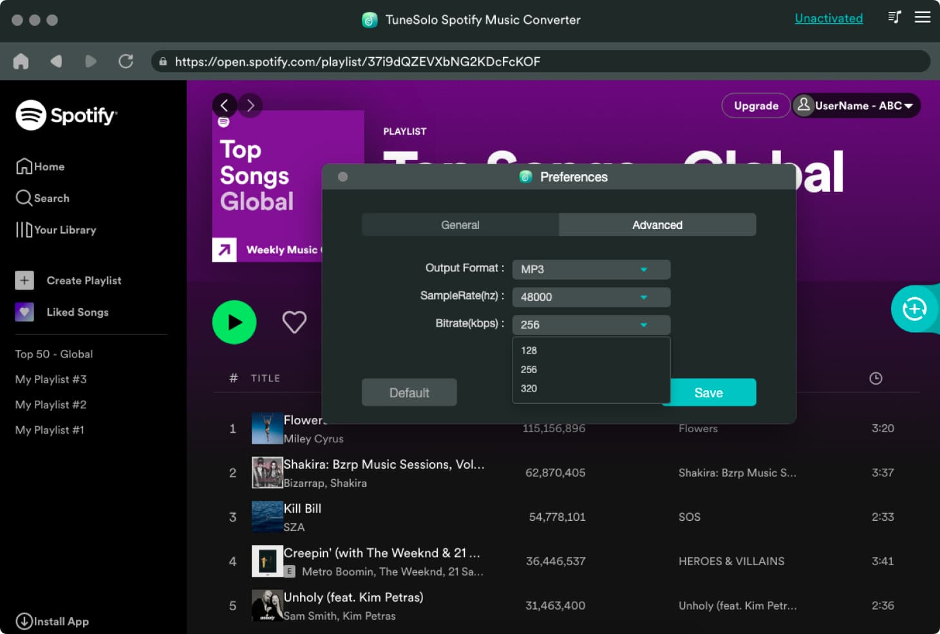This screenshot has width=940, height=634.
Task: Open My Playlist #1 in the sidebar
Action: pos(50,430)
